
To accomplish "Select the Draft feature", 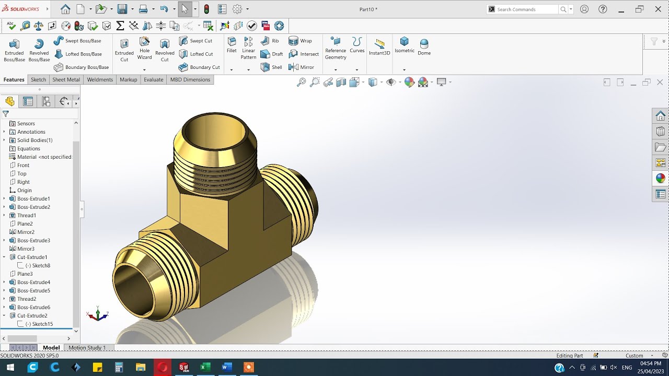I will tap(272, 54).
